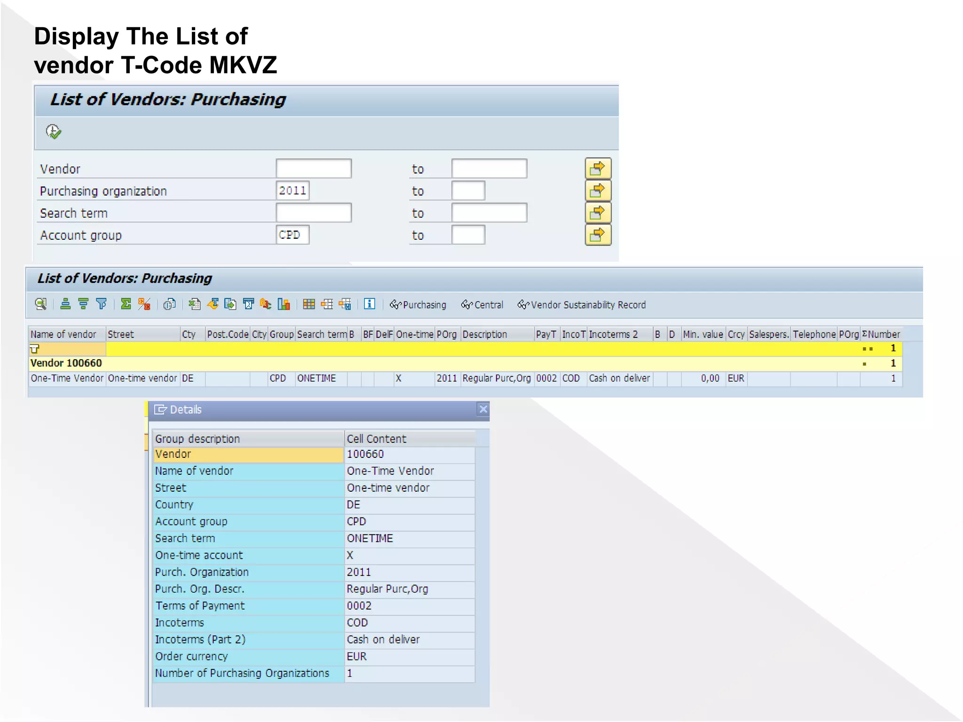Click the Subtotals icon

coord(144,304)
